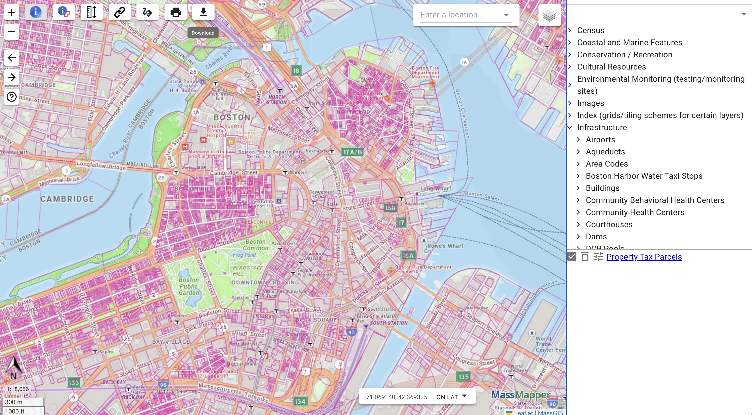Expand Environmental Monitoring folder
The height and width of the screenshot is (415, 752).
[x=570, y=85]
